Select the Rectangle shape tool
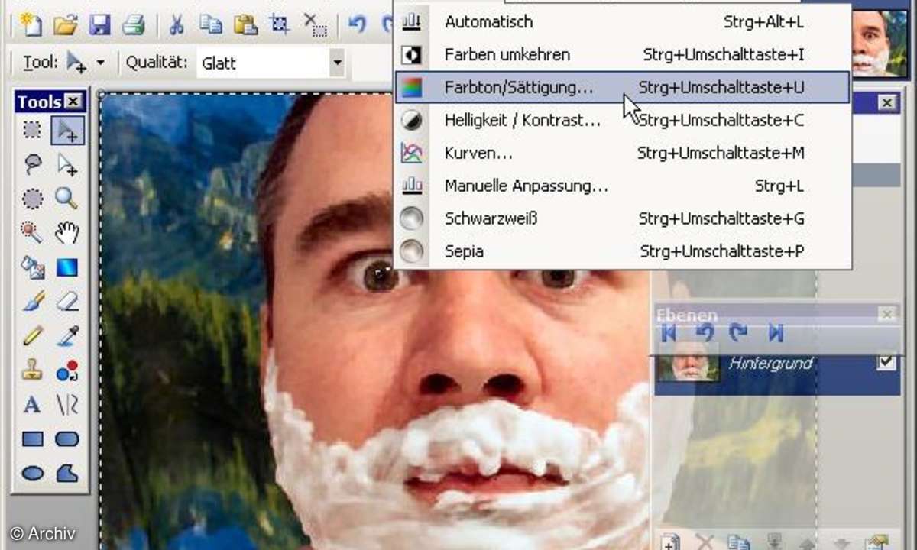 32,439
